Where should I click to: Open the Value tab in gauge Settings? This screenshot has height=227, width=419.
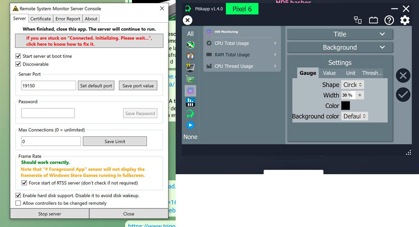tap(329, 73)
